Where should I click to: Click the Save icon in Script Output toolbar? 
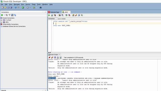pyautogui.click(x=55, y=57)
